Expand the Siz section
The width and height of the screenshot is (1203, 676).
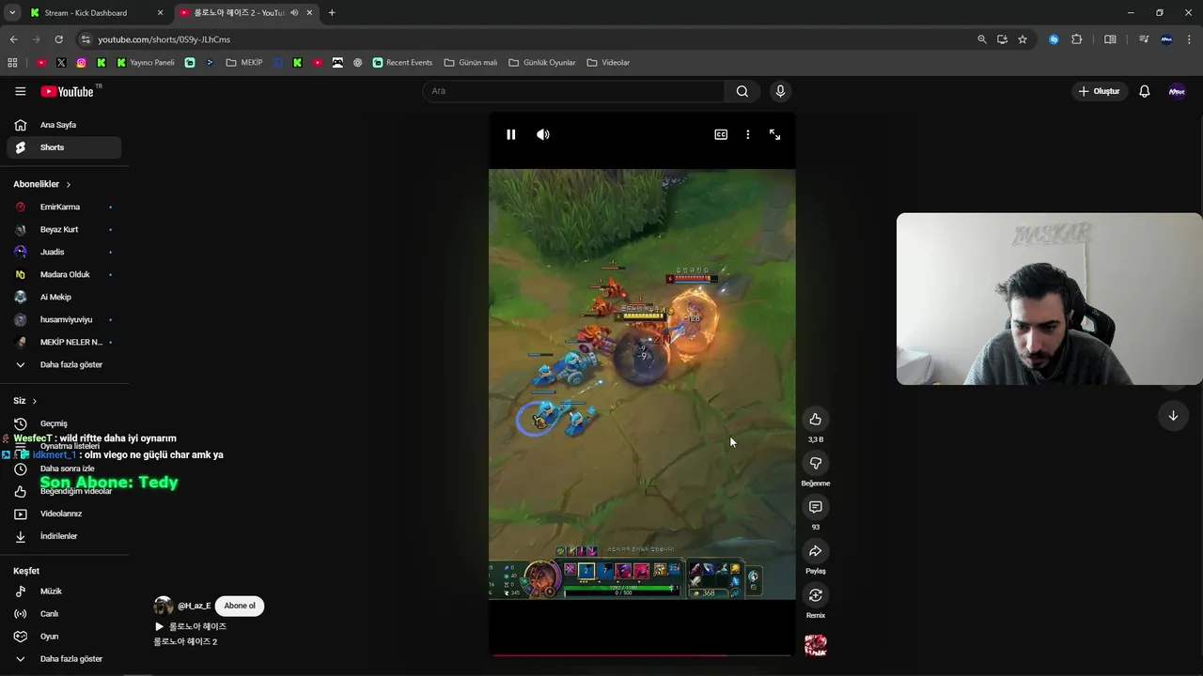click(25, 401)
